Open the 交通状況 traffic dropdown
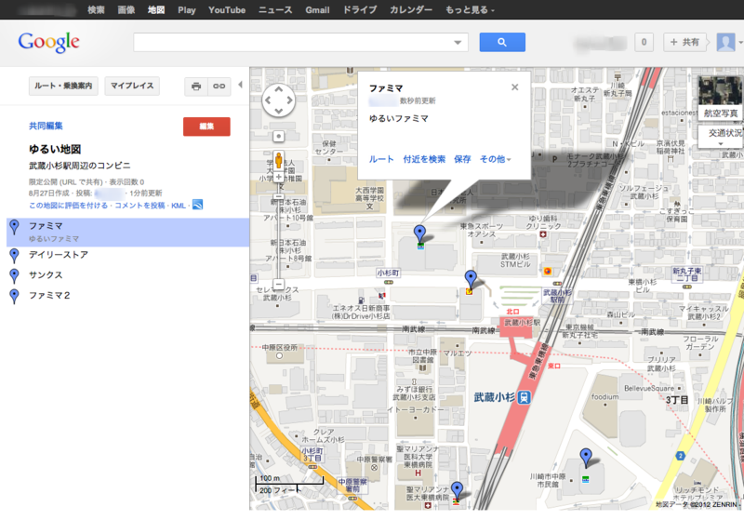Screen dimensions: 744x520 722,137
